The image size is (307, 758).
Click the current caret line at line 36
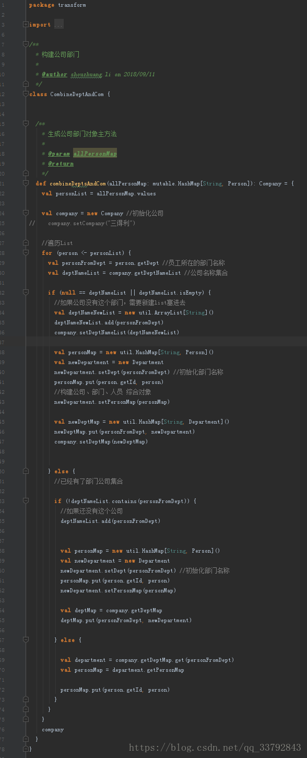pyautogui.click(x=166, y=342)
